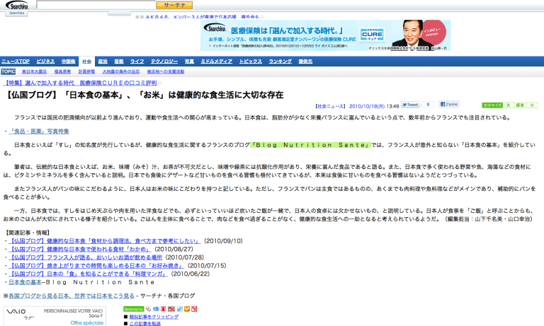
Task: Click the Facebook J'aime button
Action: tap(449, 104)
